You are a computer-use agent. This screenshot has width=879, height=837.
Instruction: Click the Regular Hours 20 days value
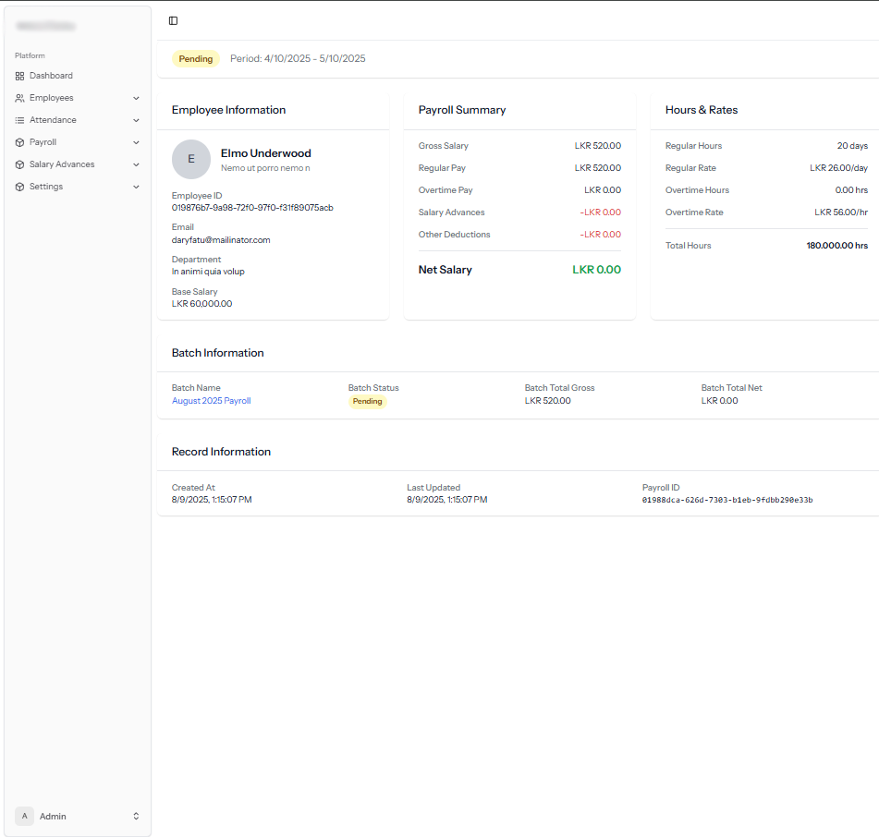(x=852, y=146)
